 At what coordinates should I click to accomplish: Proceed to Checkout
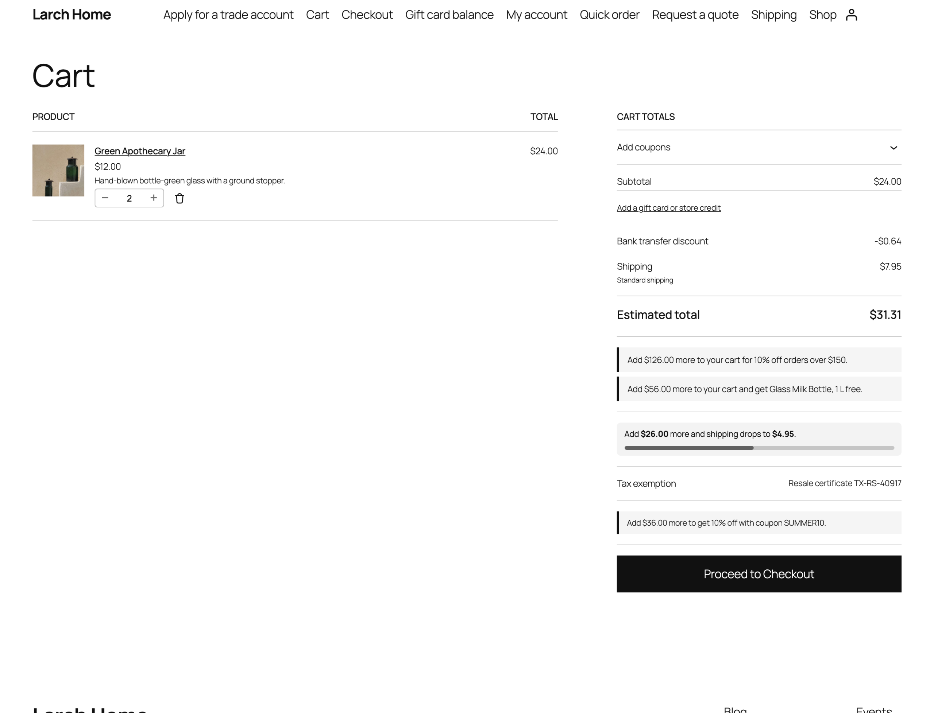pos(759,574)
